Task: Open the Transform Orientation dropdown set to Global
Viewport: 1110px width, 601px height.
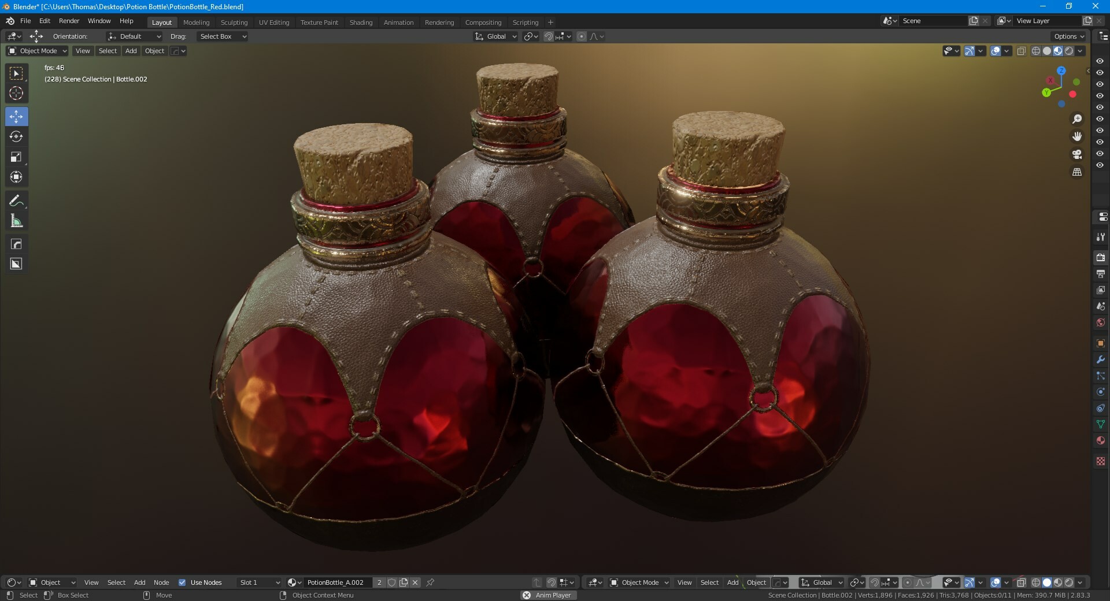Action: [x=494, y=36]
